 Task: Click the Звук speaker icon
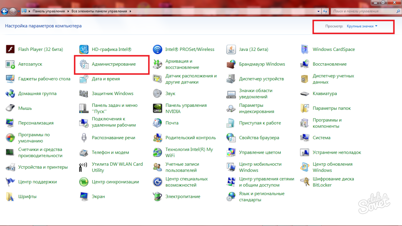click(x=157, y=93)
